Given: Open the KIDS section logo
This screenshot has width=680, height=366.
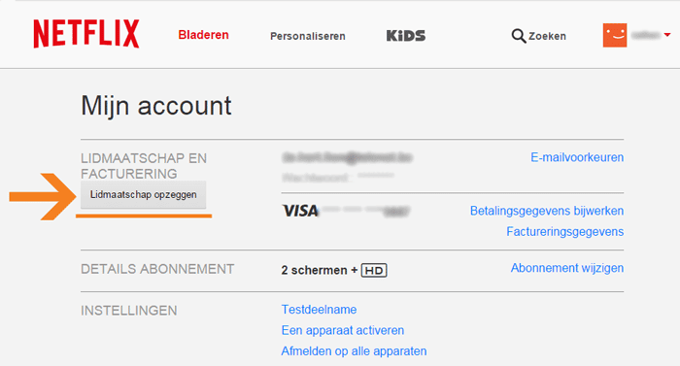Looking at the screenshot, I should pos(406,36).
